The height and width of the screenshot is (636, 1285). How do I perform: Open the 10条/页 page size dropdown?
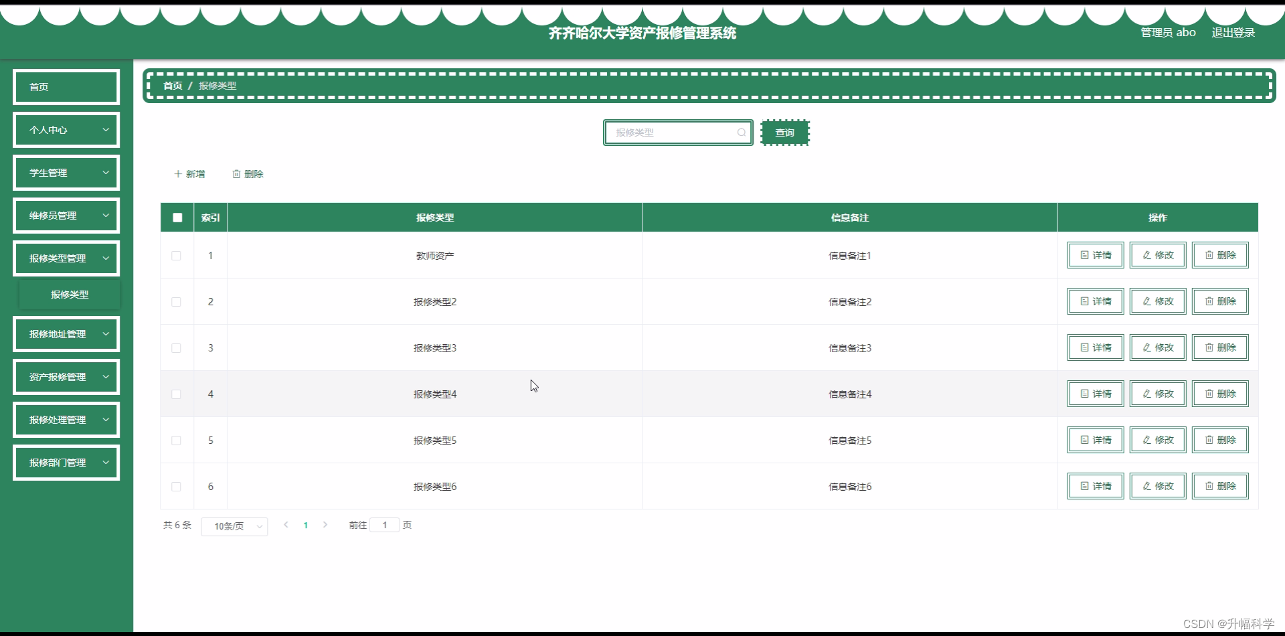234,526
